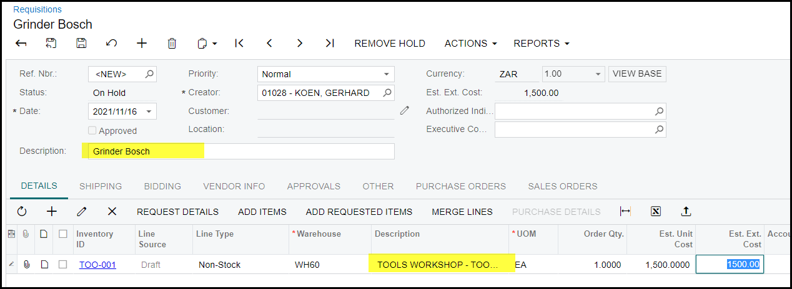Screen dimensions: 792x289
Task: Click the Save disk icon
Action: [x=81, y=44]
